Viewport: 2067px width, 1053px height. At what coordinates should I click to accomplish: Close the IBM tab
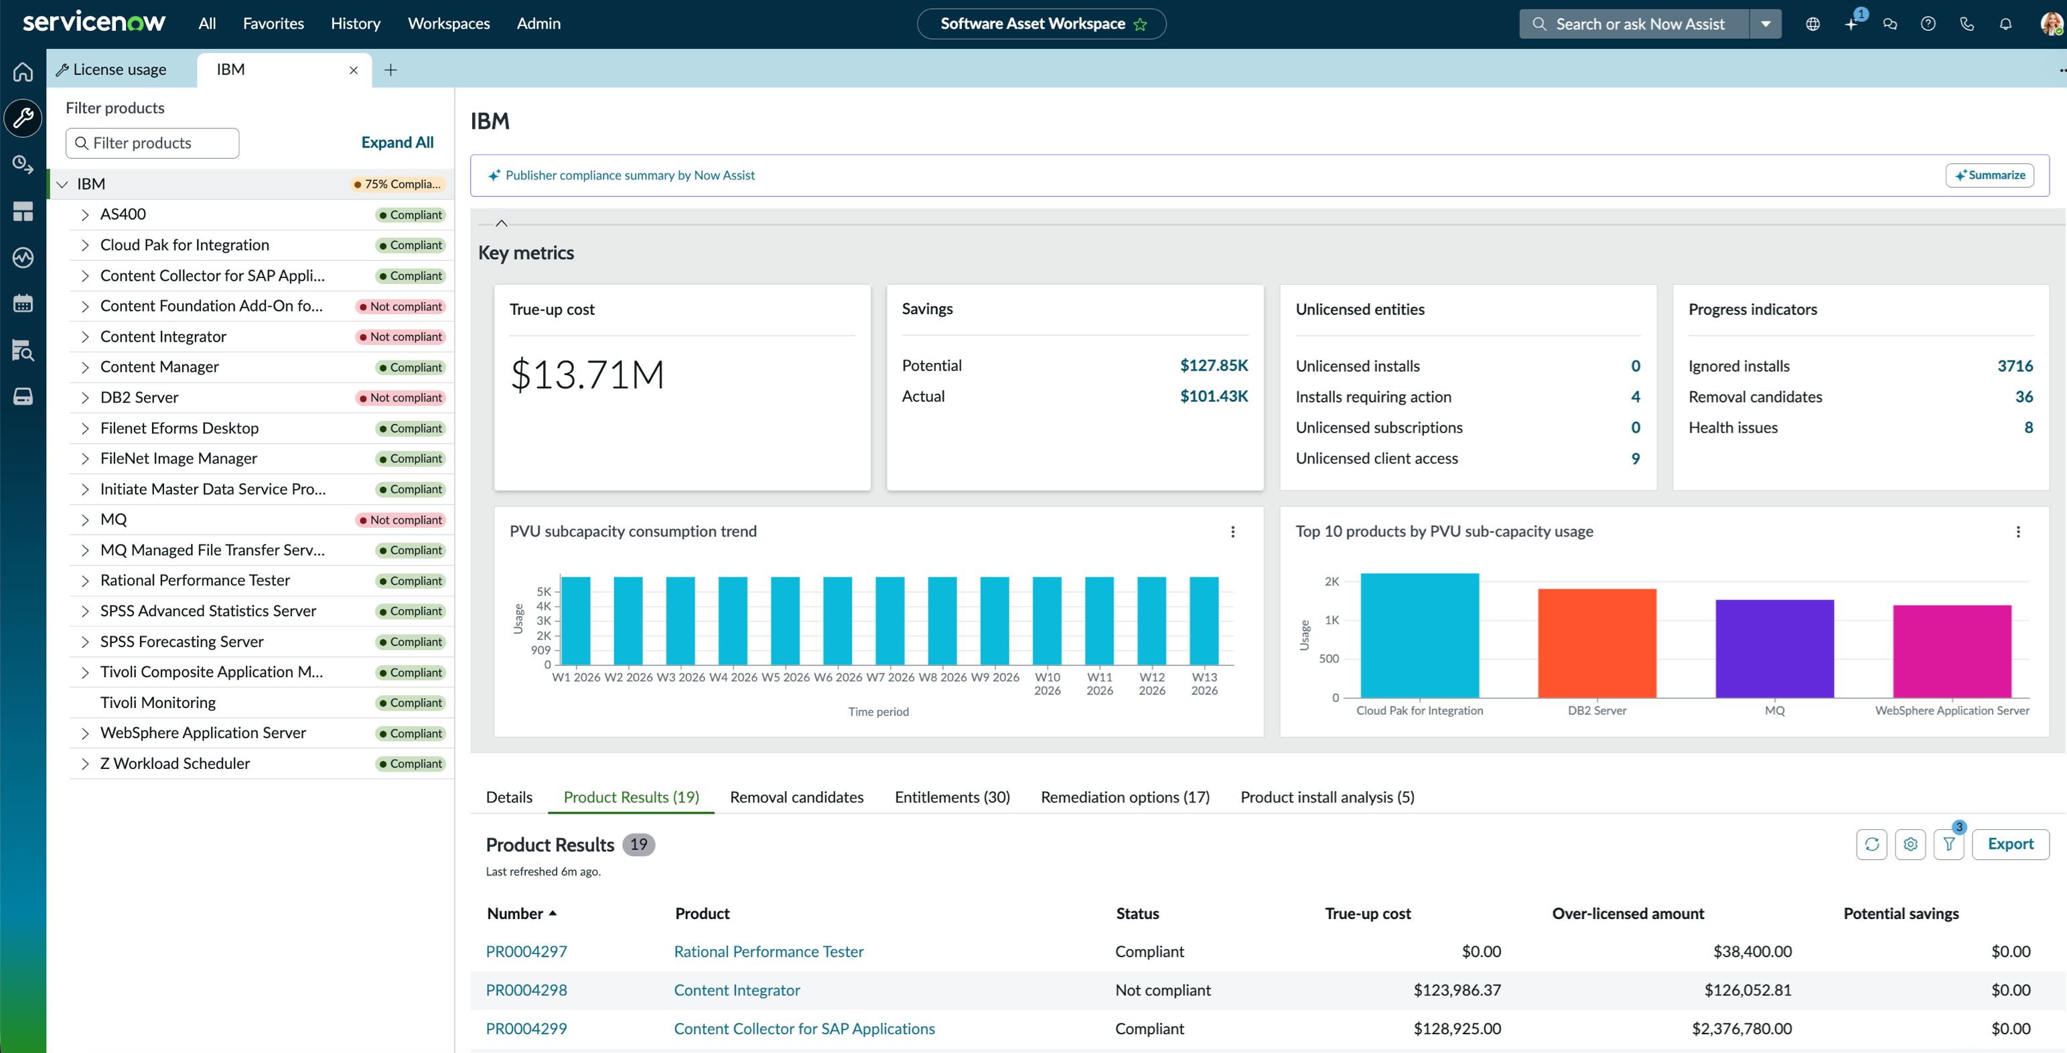353,70
